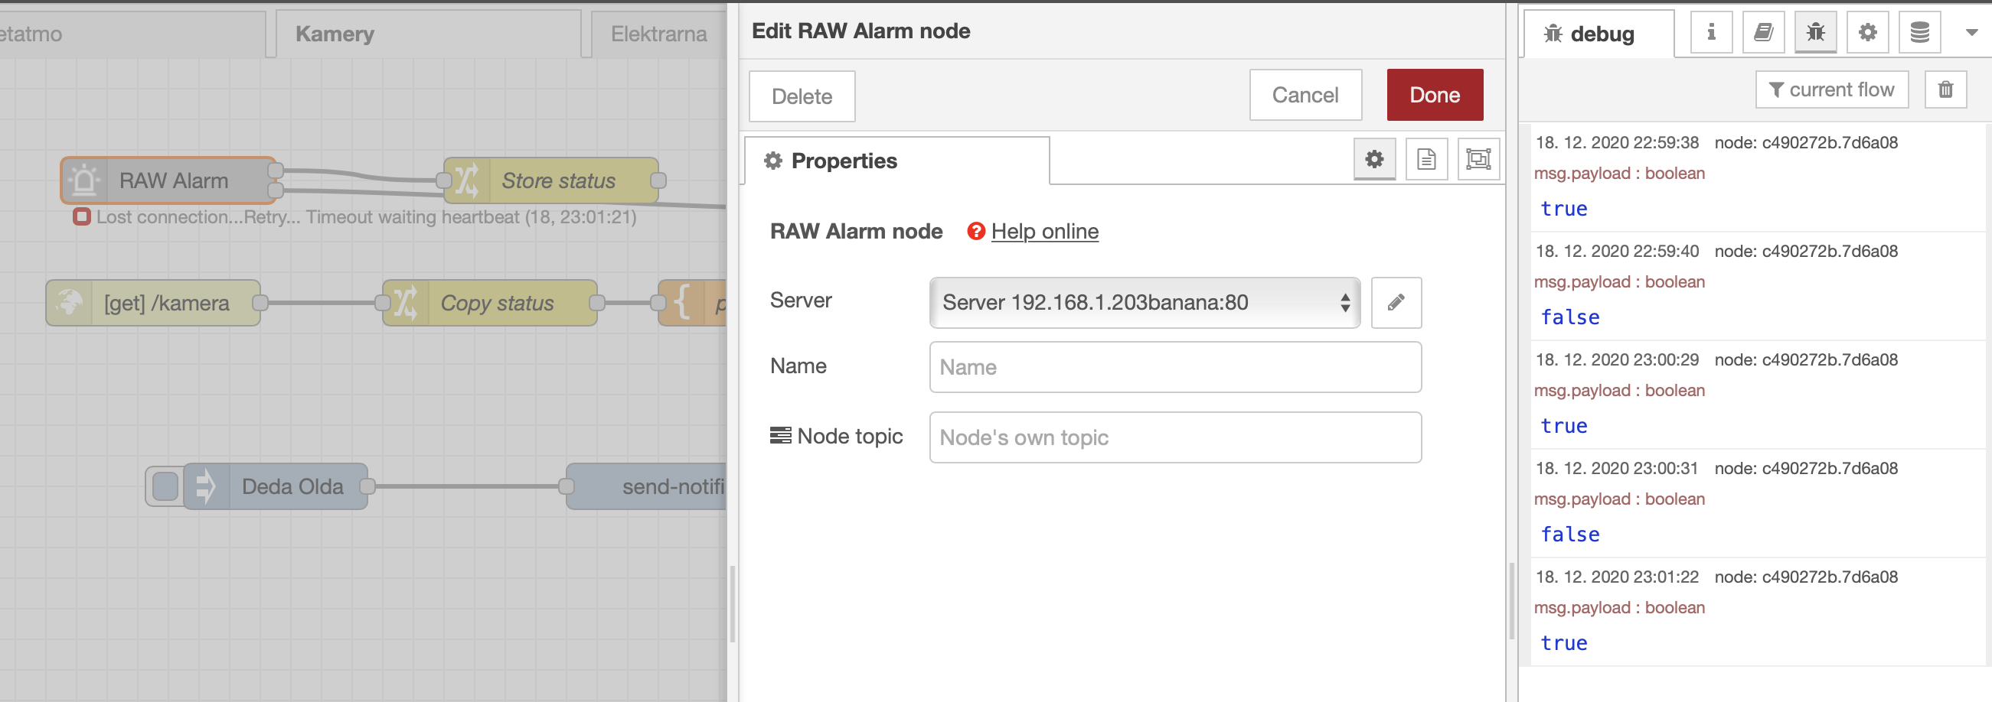Viewport: 1992px width, 702px height.
Task: Open the context data sidebar icon
Action: (1919, 32)
